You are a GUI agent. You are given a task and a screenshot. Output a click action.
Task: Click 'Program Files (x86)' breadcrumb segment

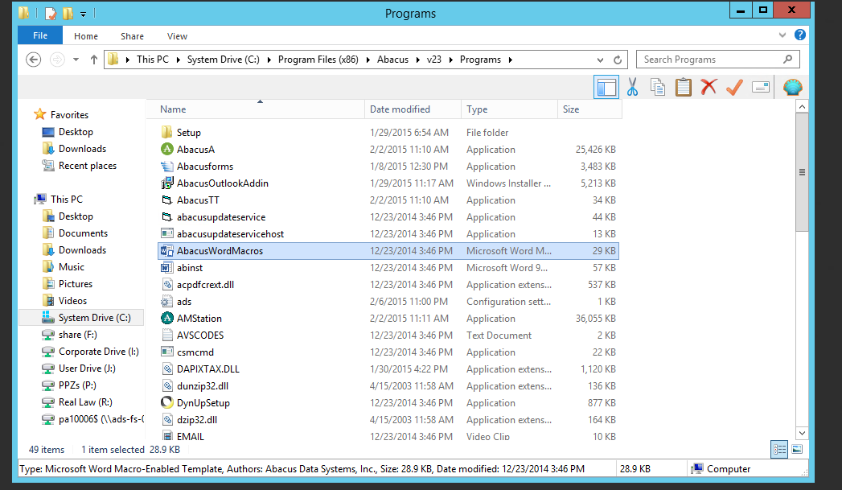pyautogui.click(x=318, y=60)
